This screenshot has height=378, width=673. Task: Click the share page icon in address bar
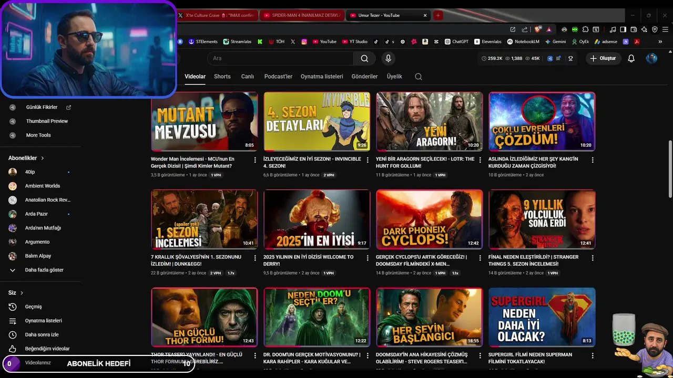pyautogui.click(x=524, y=29)
